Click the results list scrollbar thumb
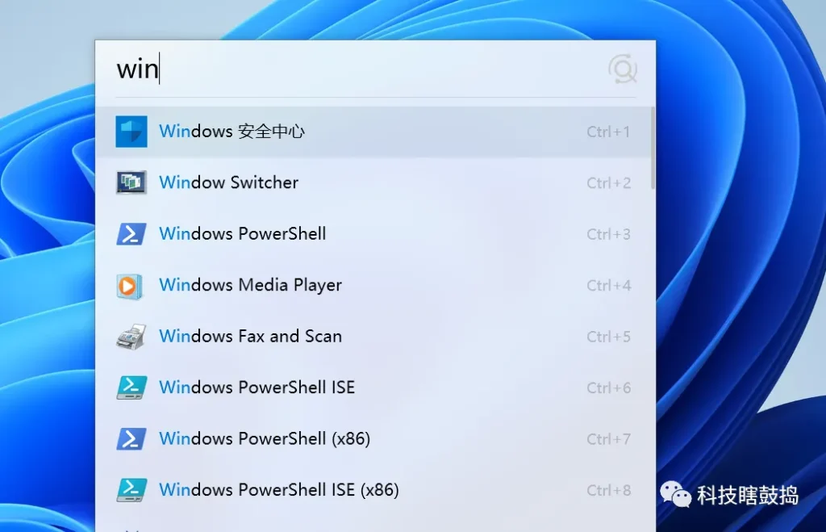This screenshot has height=532, width=826. 653,148
